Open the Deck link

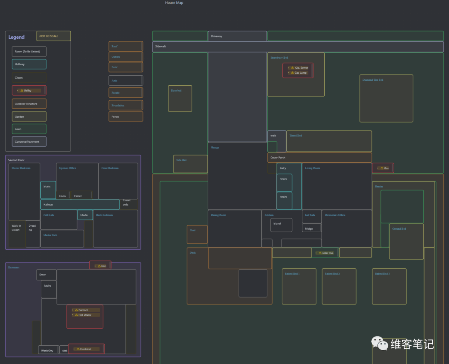tap(193, 253)
